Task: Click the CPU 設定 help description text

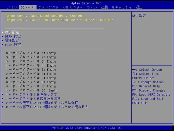Action: tap(139, 16)
